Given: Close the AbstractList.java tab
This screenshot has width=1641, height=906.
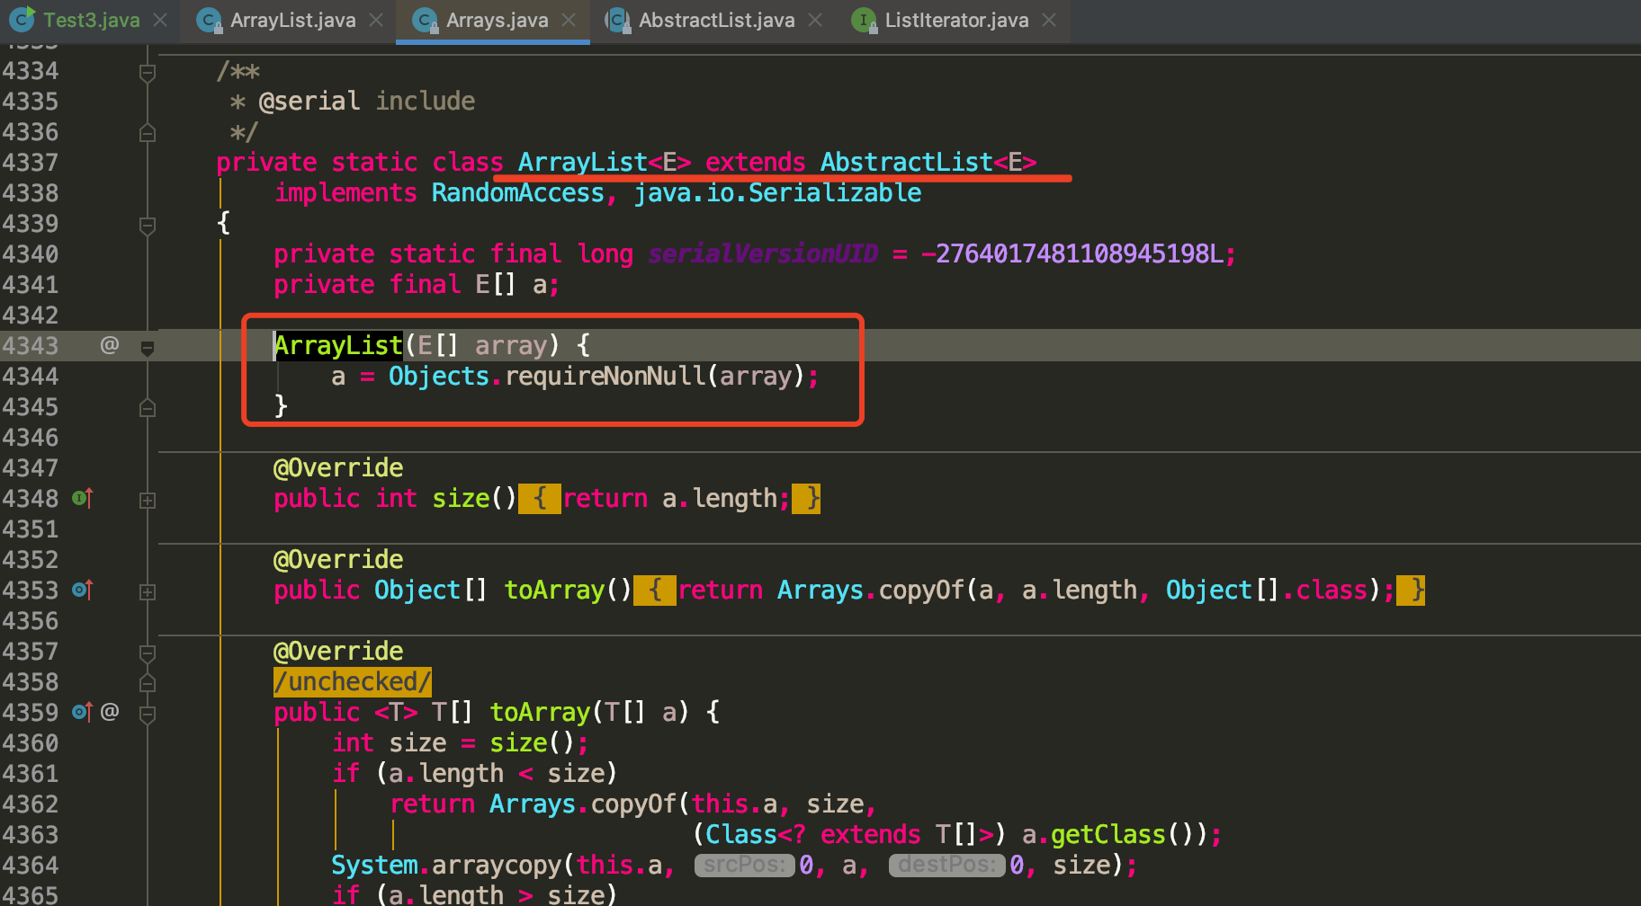Looking at the screenshot, I should point(815,20).
